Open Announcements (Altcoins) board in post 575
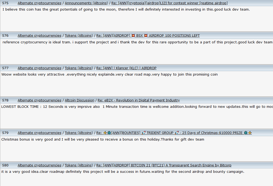Viewport: 273px width, 186px height. pos(86,3)
